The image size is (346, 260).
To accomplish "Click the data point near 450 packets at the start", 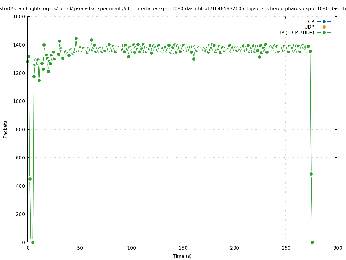I will tap(30, 179).
